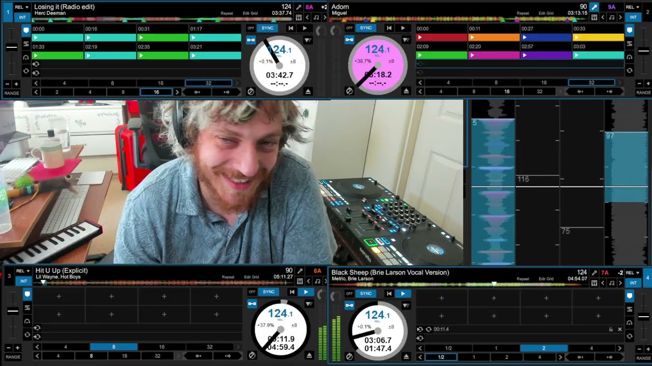Play the Adorn track on deck 2
652x366 pixels.
click(403, 28)
